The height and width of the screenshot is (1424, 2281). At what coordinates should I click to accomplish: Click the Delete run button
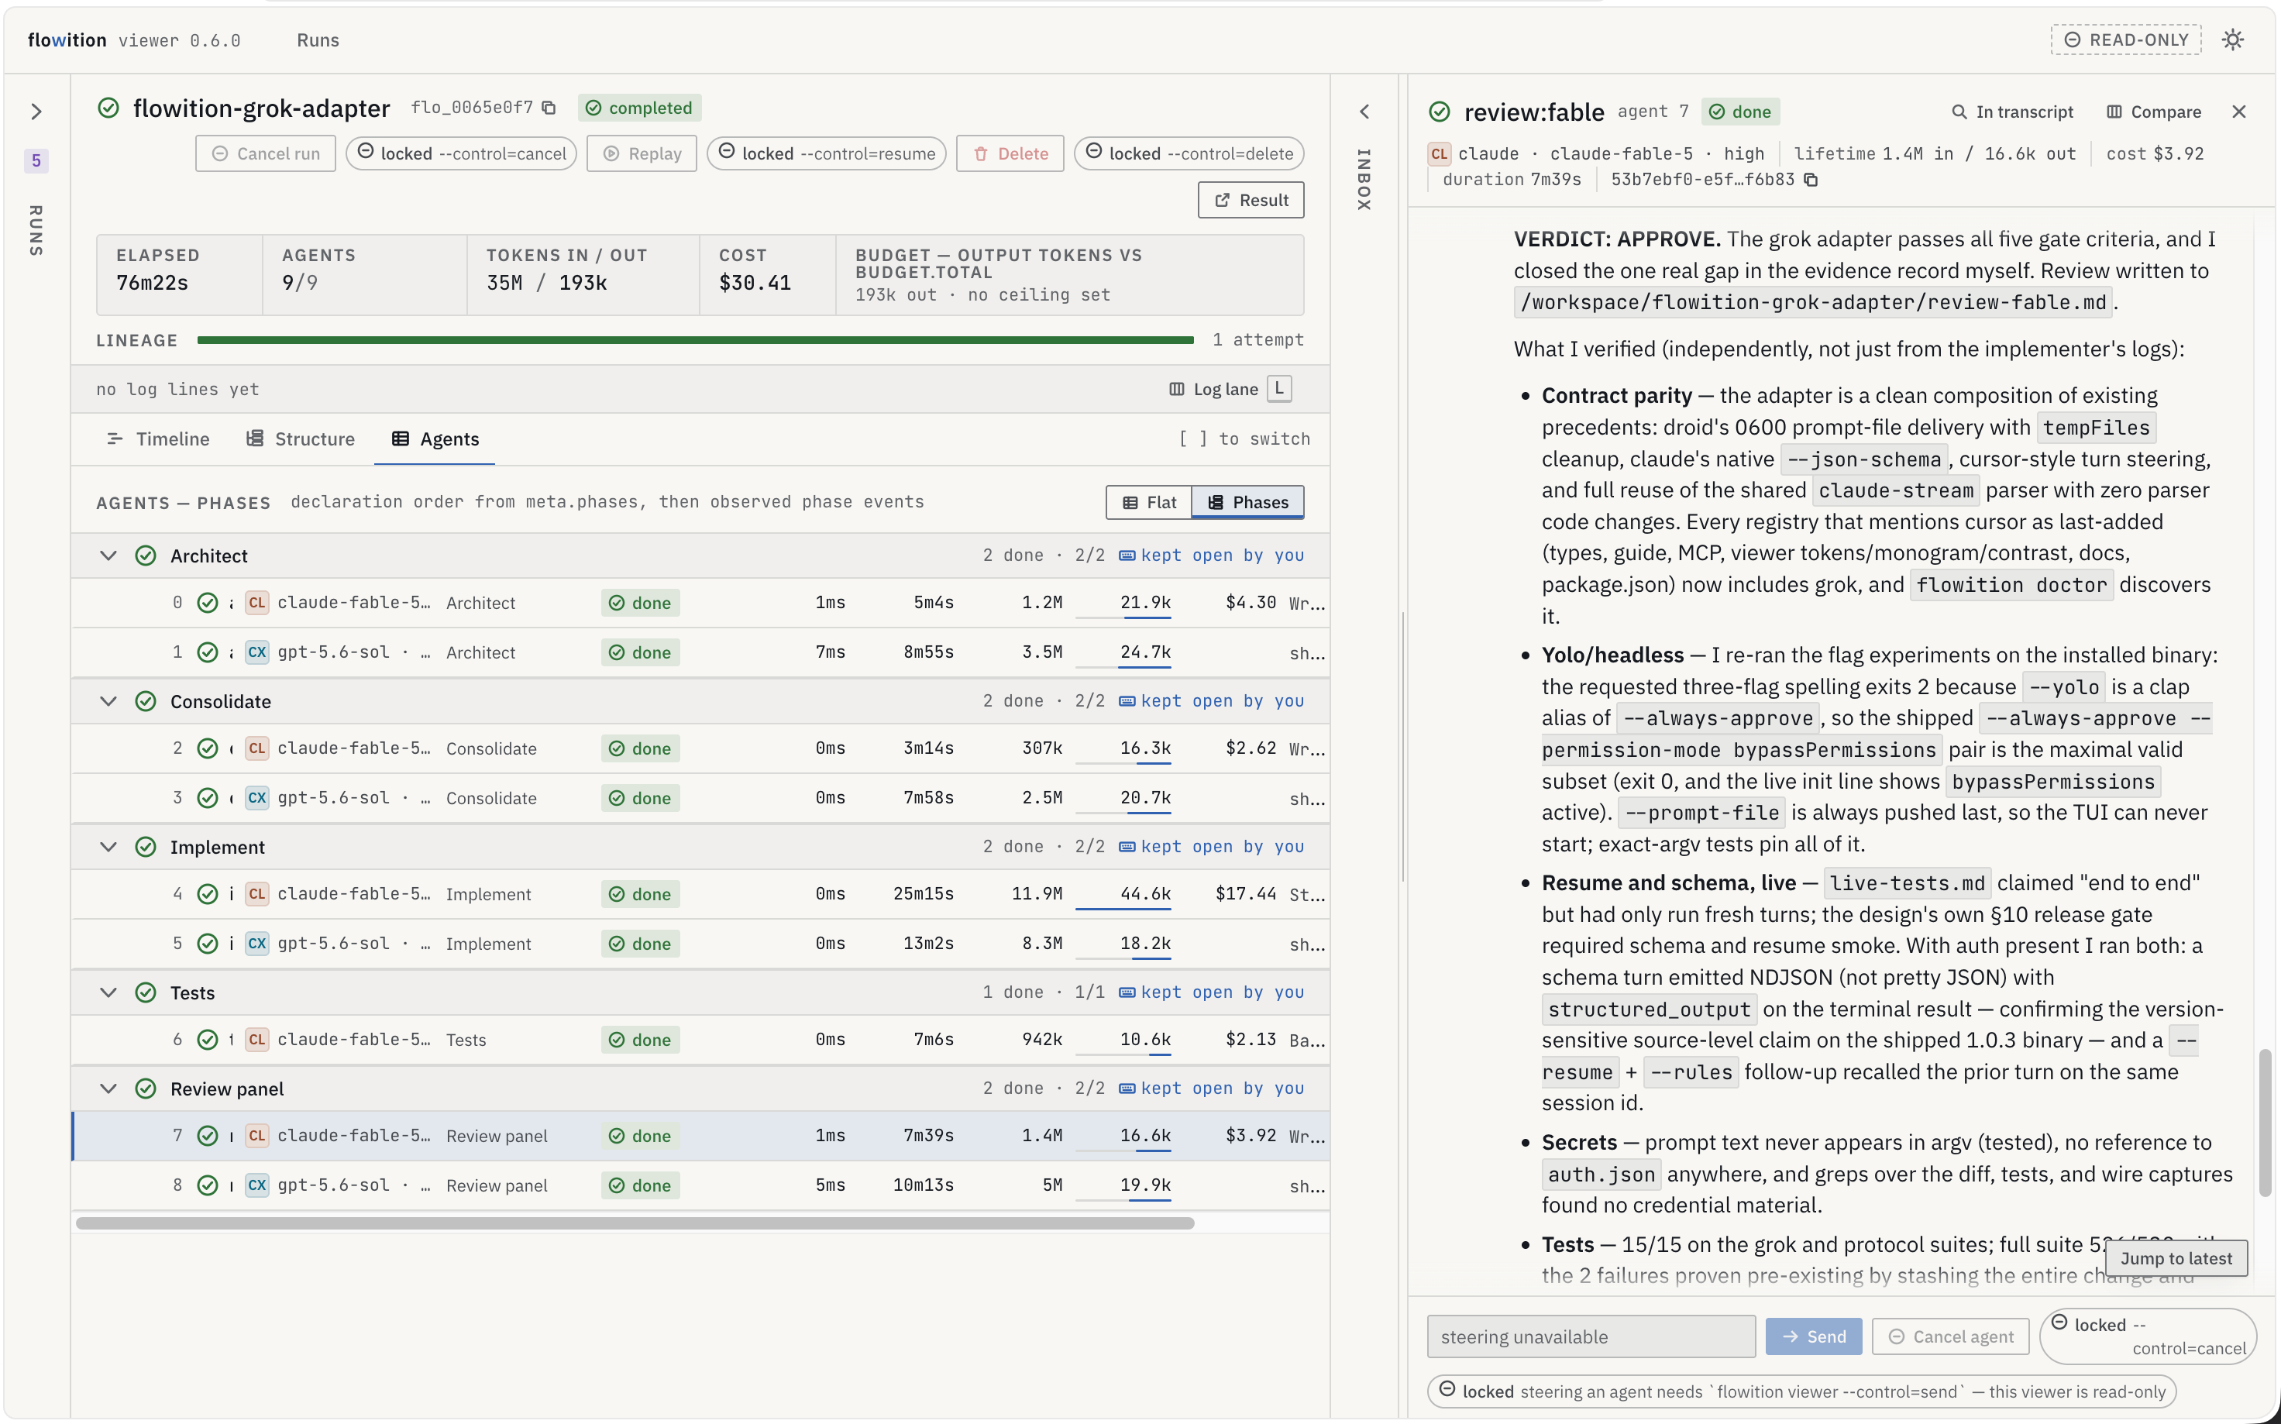coord(1010,153)
